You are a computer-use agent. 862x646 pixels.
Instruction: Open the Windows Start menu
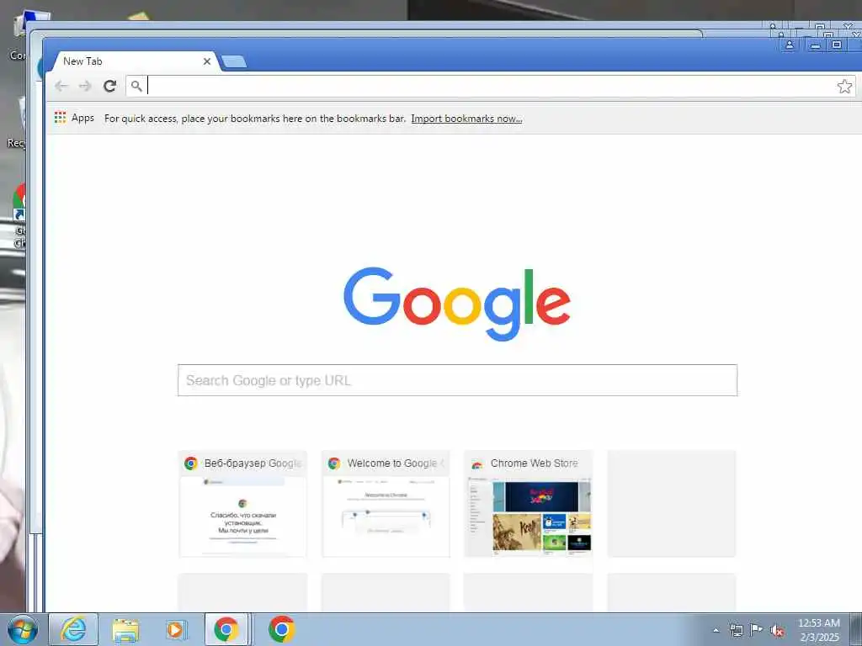23,629
